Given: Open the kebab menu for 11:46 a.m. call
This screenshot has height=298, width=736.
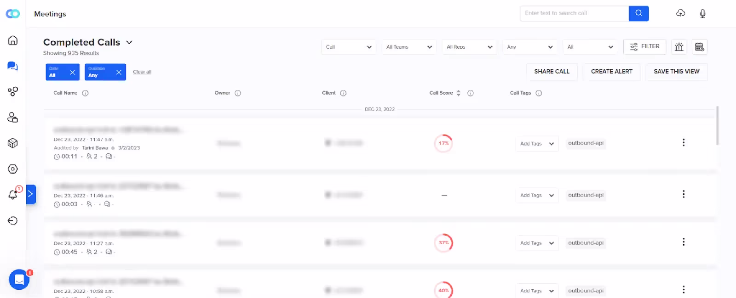Looking at the screenshot, I should pos(684,194).
